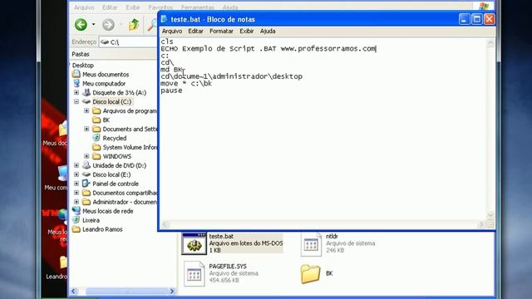Click the 'move * c:\bk' line
Screen dimensions: 532x299
(x=186, y=83)
